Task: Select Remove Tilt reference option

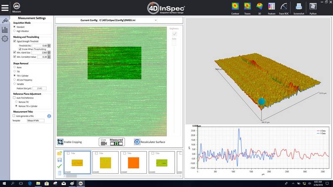Action: [16, 102]
